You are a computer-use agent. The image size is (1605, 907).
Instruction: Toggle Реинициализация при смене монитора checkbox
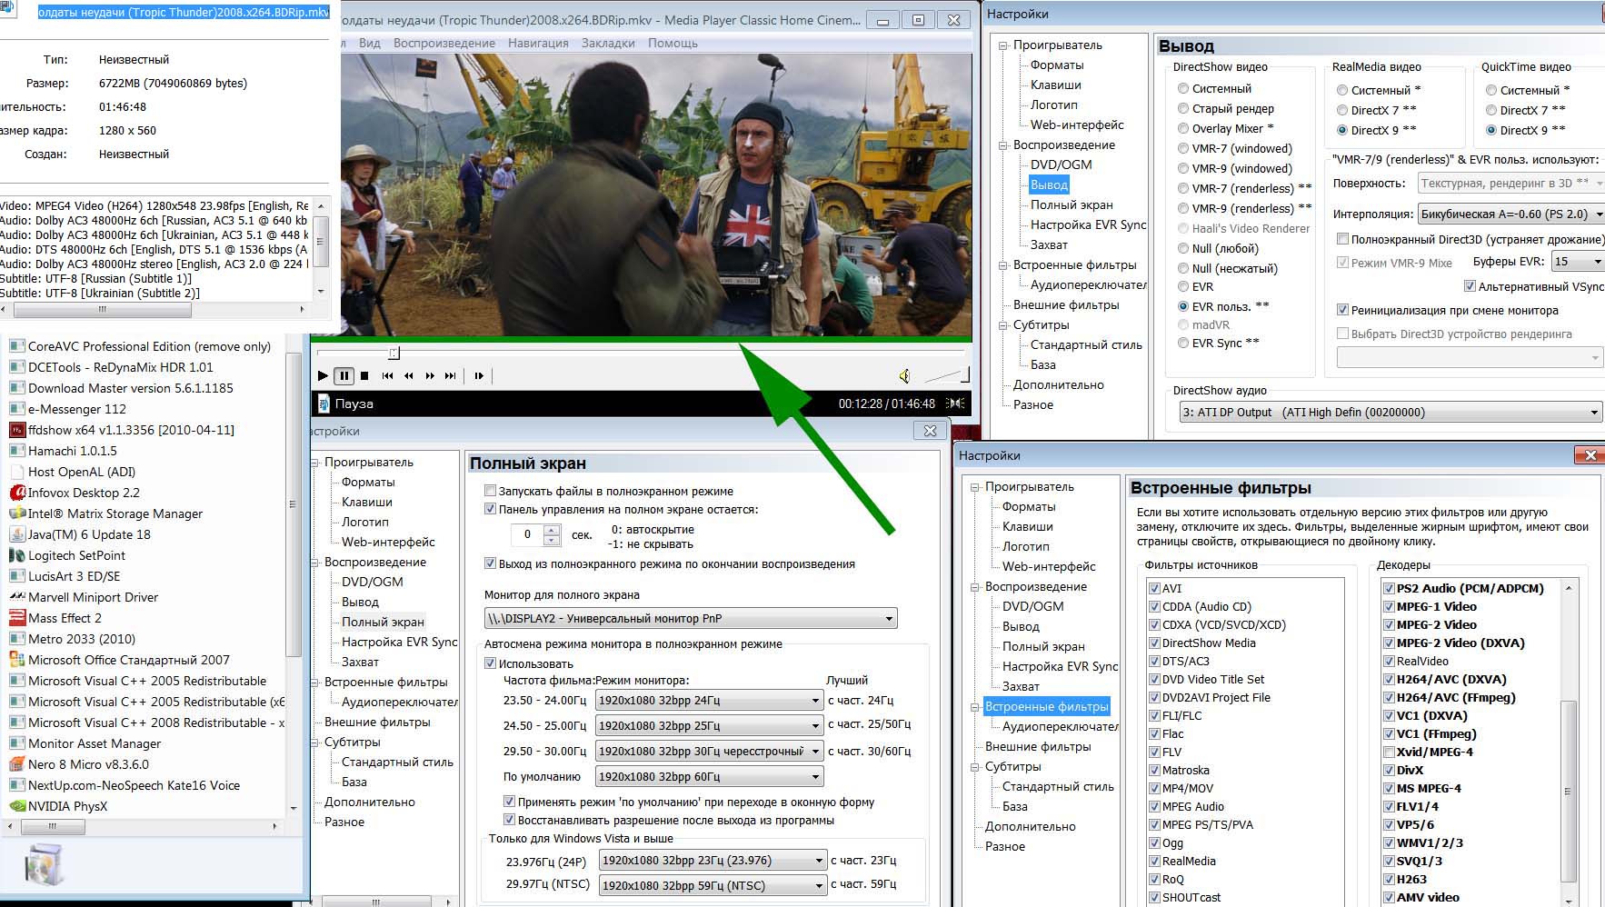(1342, 310)
